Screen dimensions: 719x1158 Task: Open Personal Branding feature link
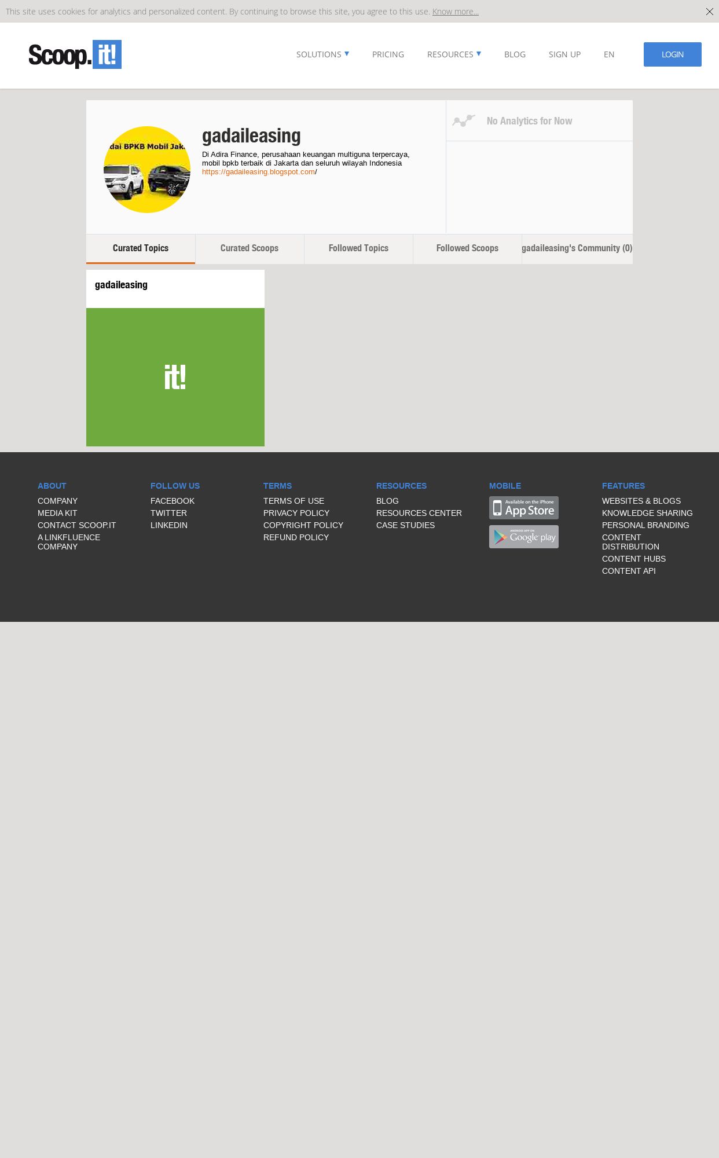point(645,525)
